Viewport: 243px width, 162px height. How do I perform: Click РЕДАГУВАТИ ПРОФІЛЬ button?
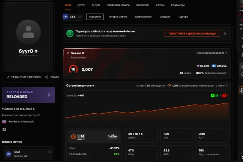coord(24,77)
